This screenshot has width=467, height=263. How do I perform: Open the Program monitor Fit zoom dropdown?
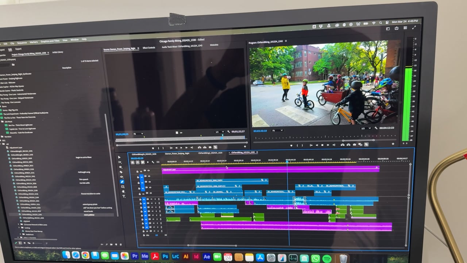pos(278,130)
